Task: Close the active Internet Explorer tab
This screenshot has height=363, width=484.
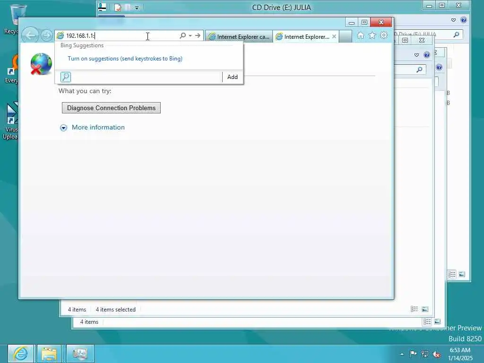Action: [334, 36]
